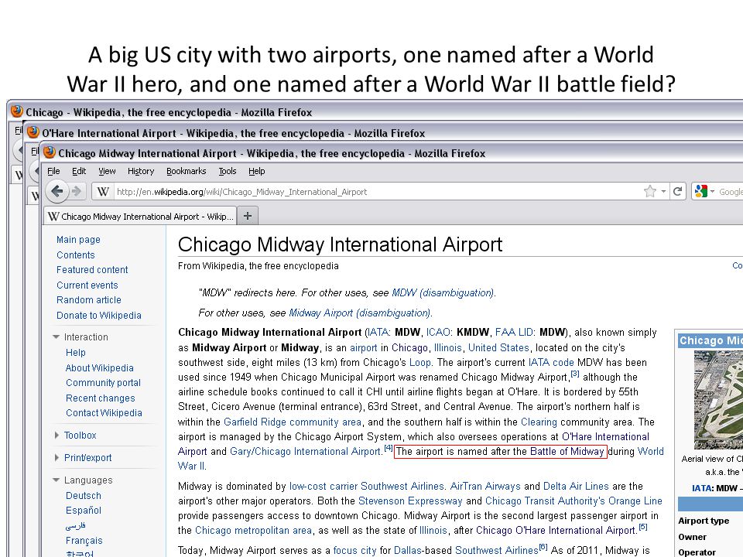This screenshot has width=743, height=557.
Task: Open the View menu
Action: pos(107,171)
